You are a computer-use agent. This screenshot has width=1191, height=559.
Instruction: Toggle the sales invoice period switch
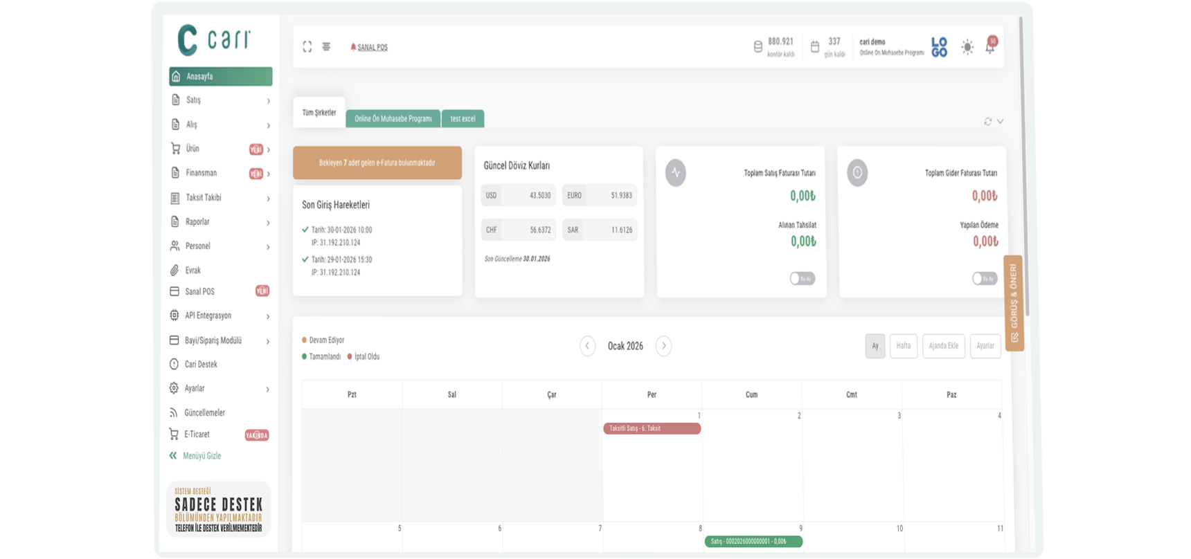(802, 279)
